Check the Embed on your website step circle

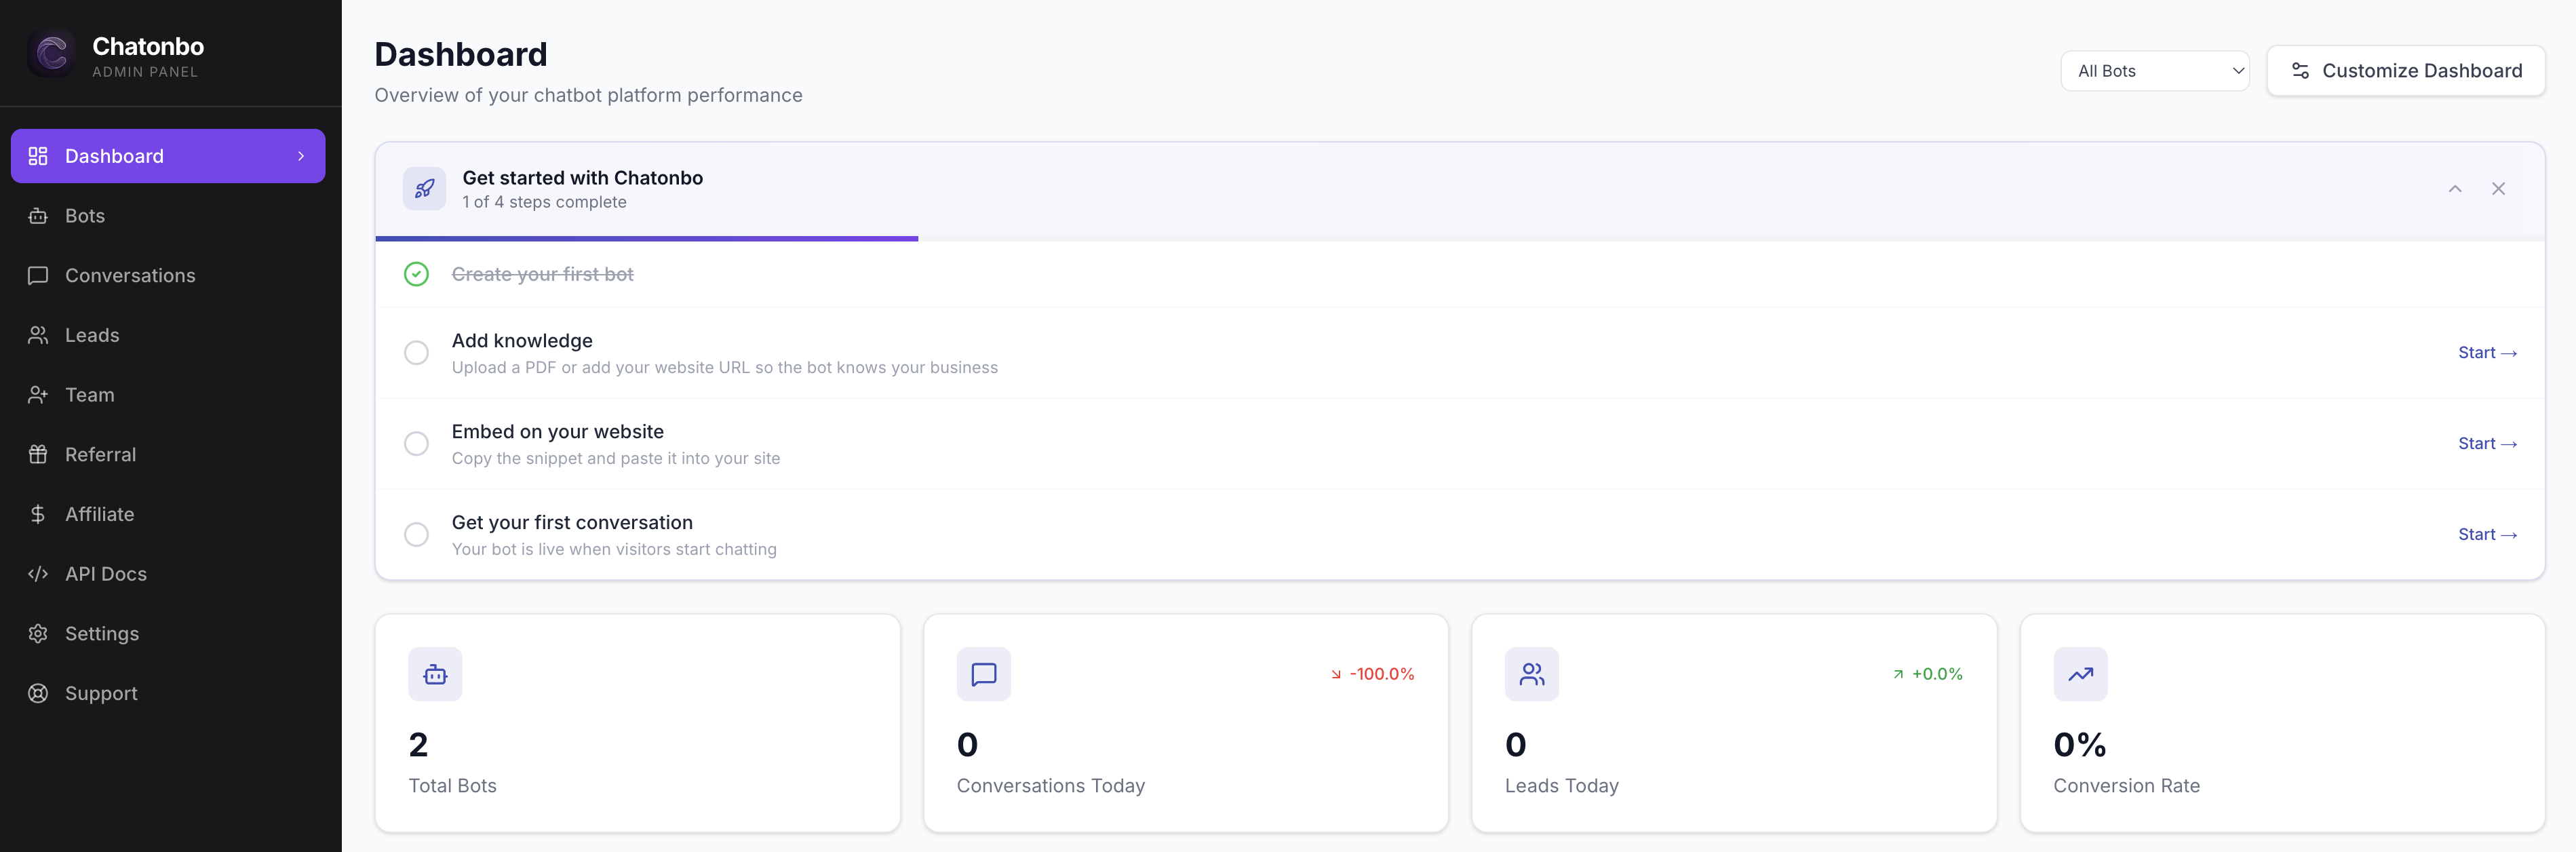click(x=416, y=443)
